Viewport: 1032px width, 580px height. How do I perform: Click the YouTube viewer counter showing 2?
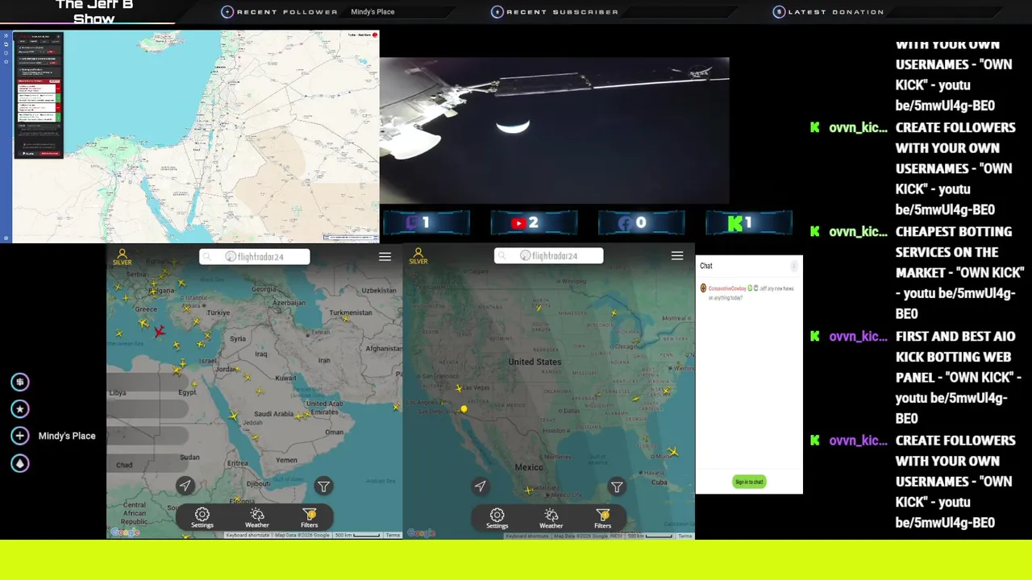534,223
